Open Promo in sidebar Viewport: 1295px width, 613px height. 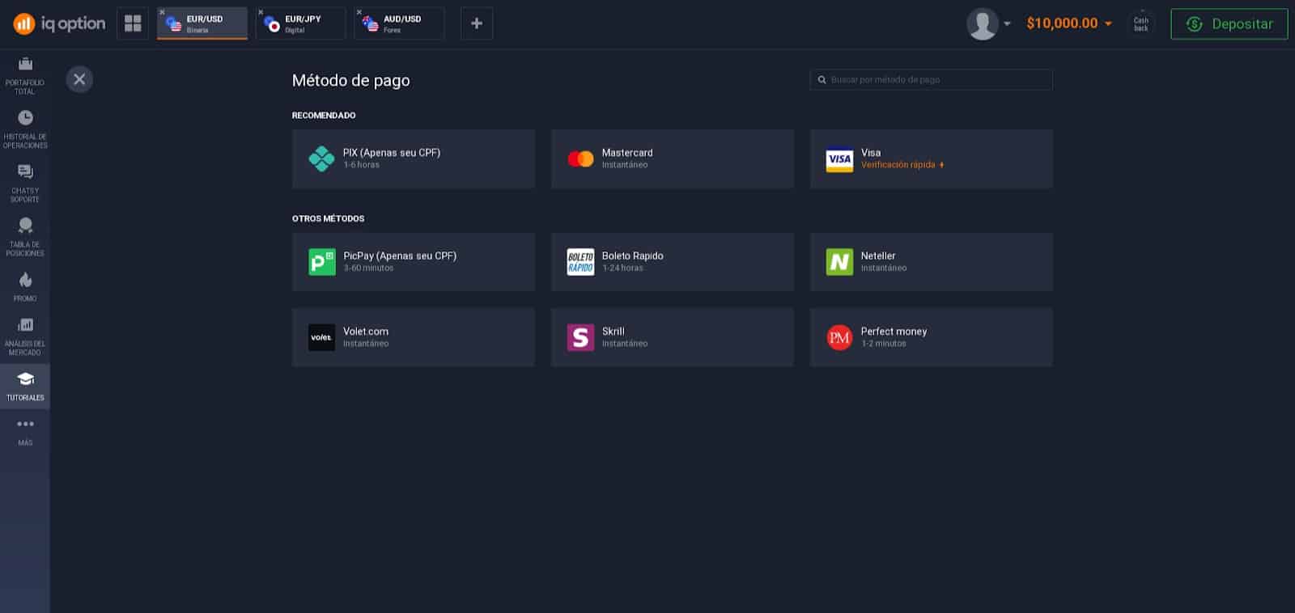[x=25, y=287]
